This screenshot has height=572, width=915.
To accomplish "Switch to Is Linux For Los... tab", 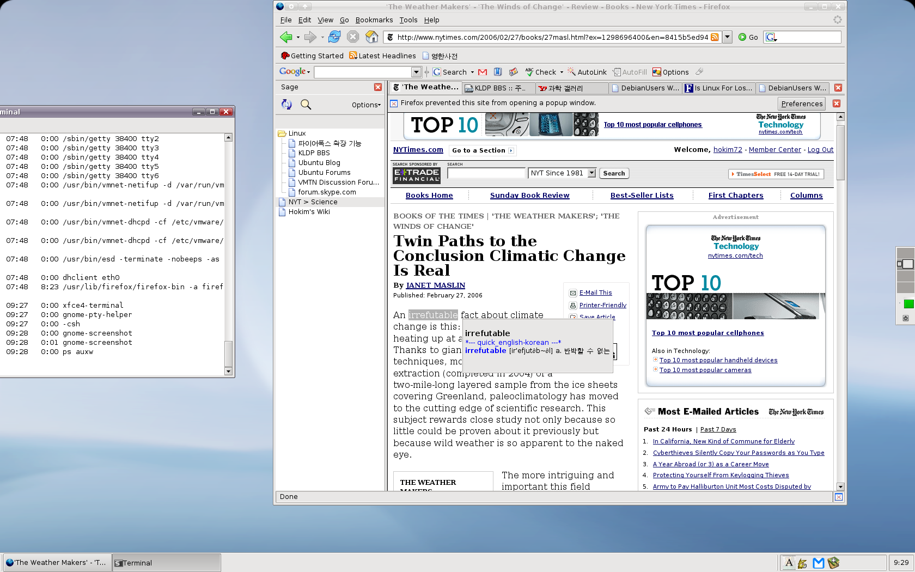I will click(x=718, y=88).
